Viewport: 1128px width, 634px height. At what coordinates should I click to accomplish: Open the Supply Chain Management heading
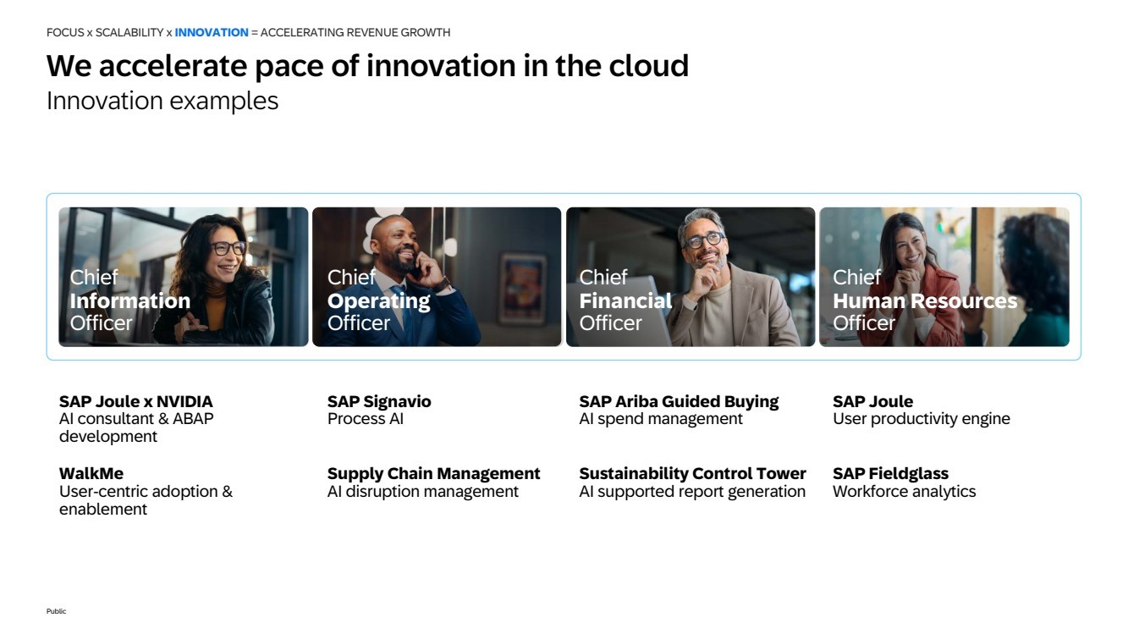click(433, 473)
